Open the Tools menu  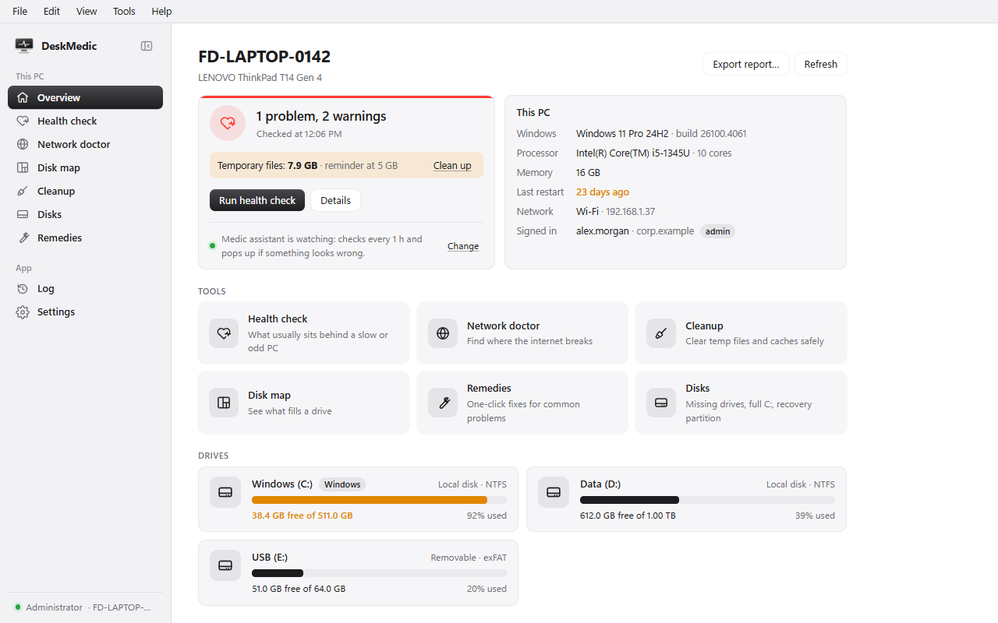coord(124,11)
